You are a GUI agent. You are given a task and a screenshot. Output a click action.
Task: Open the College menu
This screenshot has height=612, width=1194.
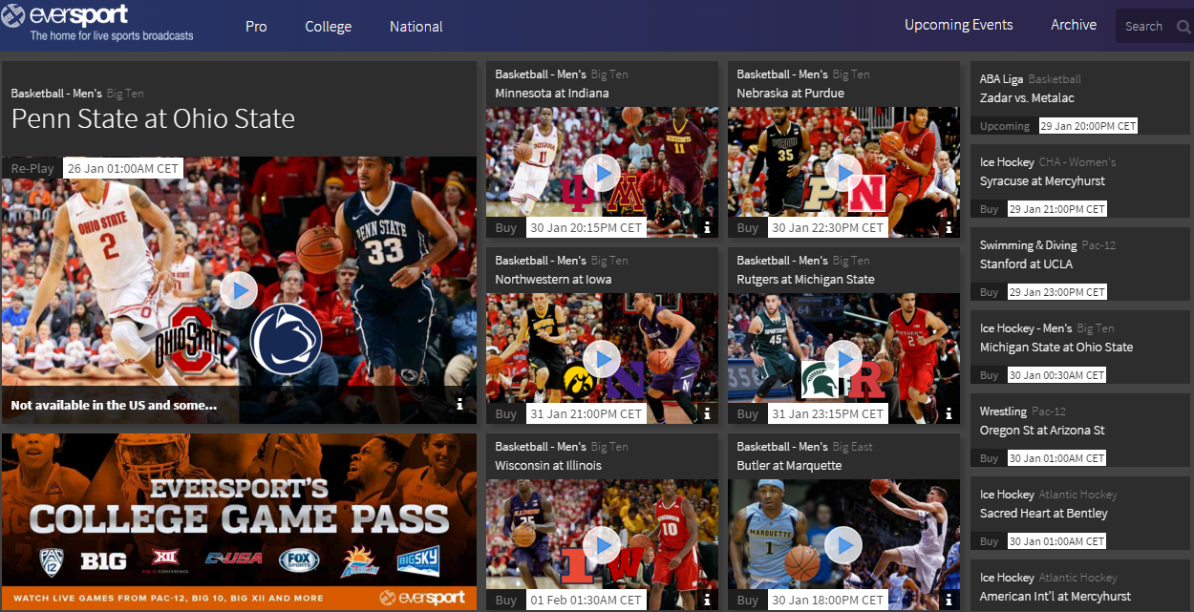tap(329, 27)
